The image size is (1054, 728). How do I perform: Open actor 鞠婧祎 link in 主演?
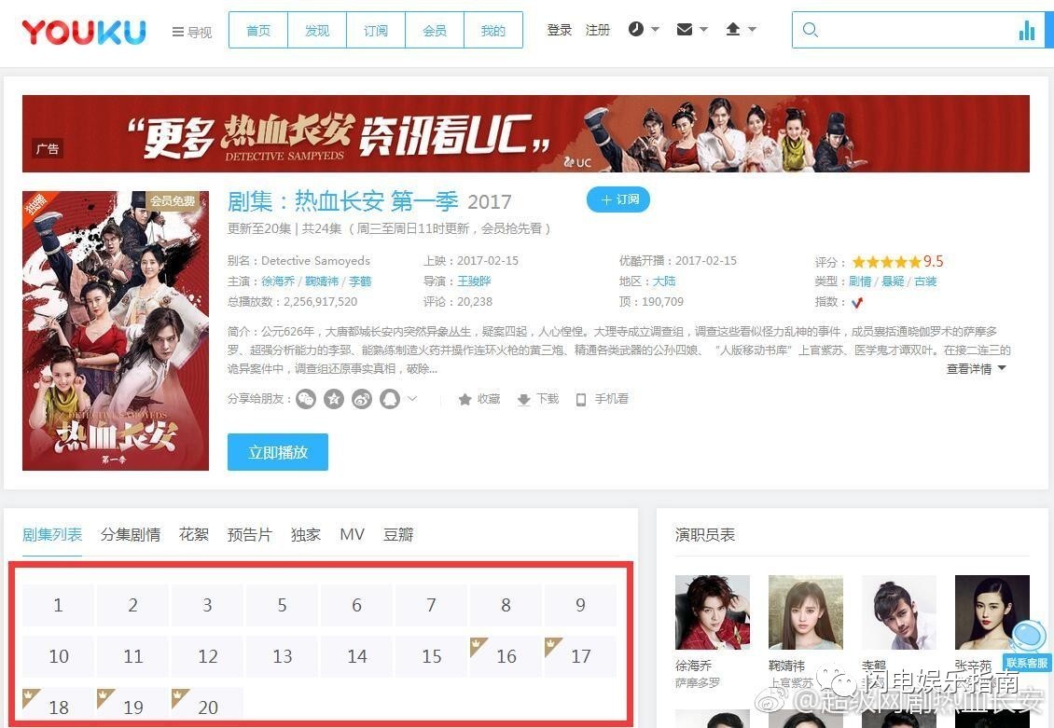(322, 282)
